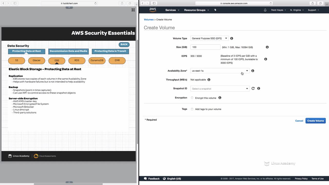Screen dimensions: 329x185
Task: Show tab overview in Lucidchart Safari window
Action: click(x=130, y=3)
